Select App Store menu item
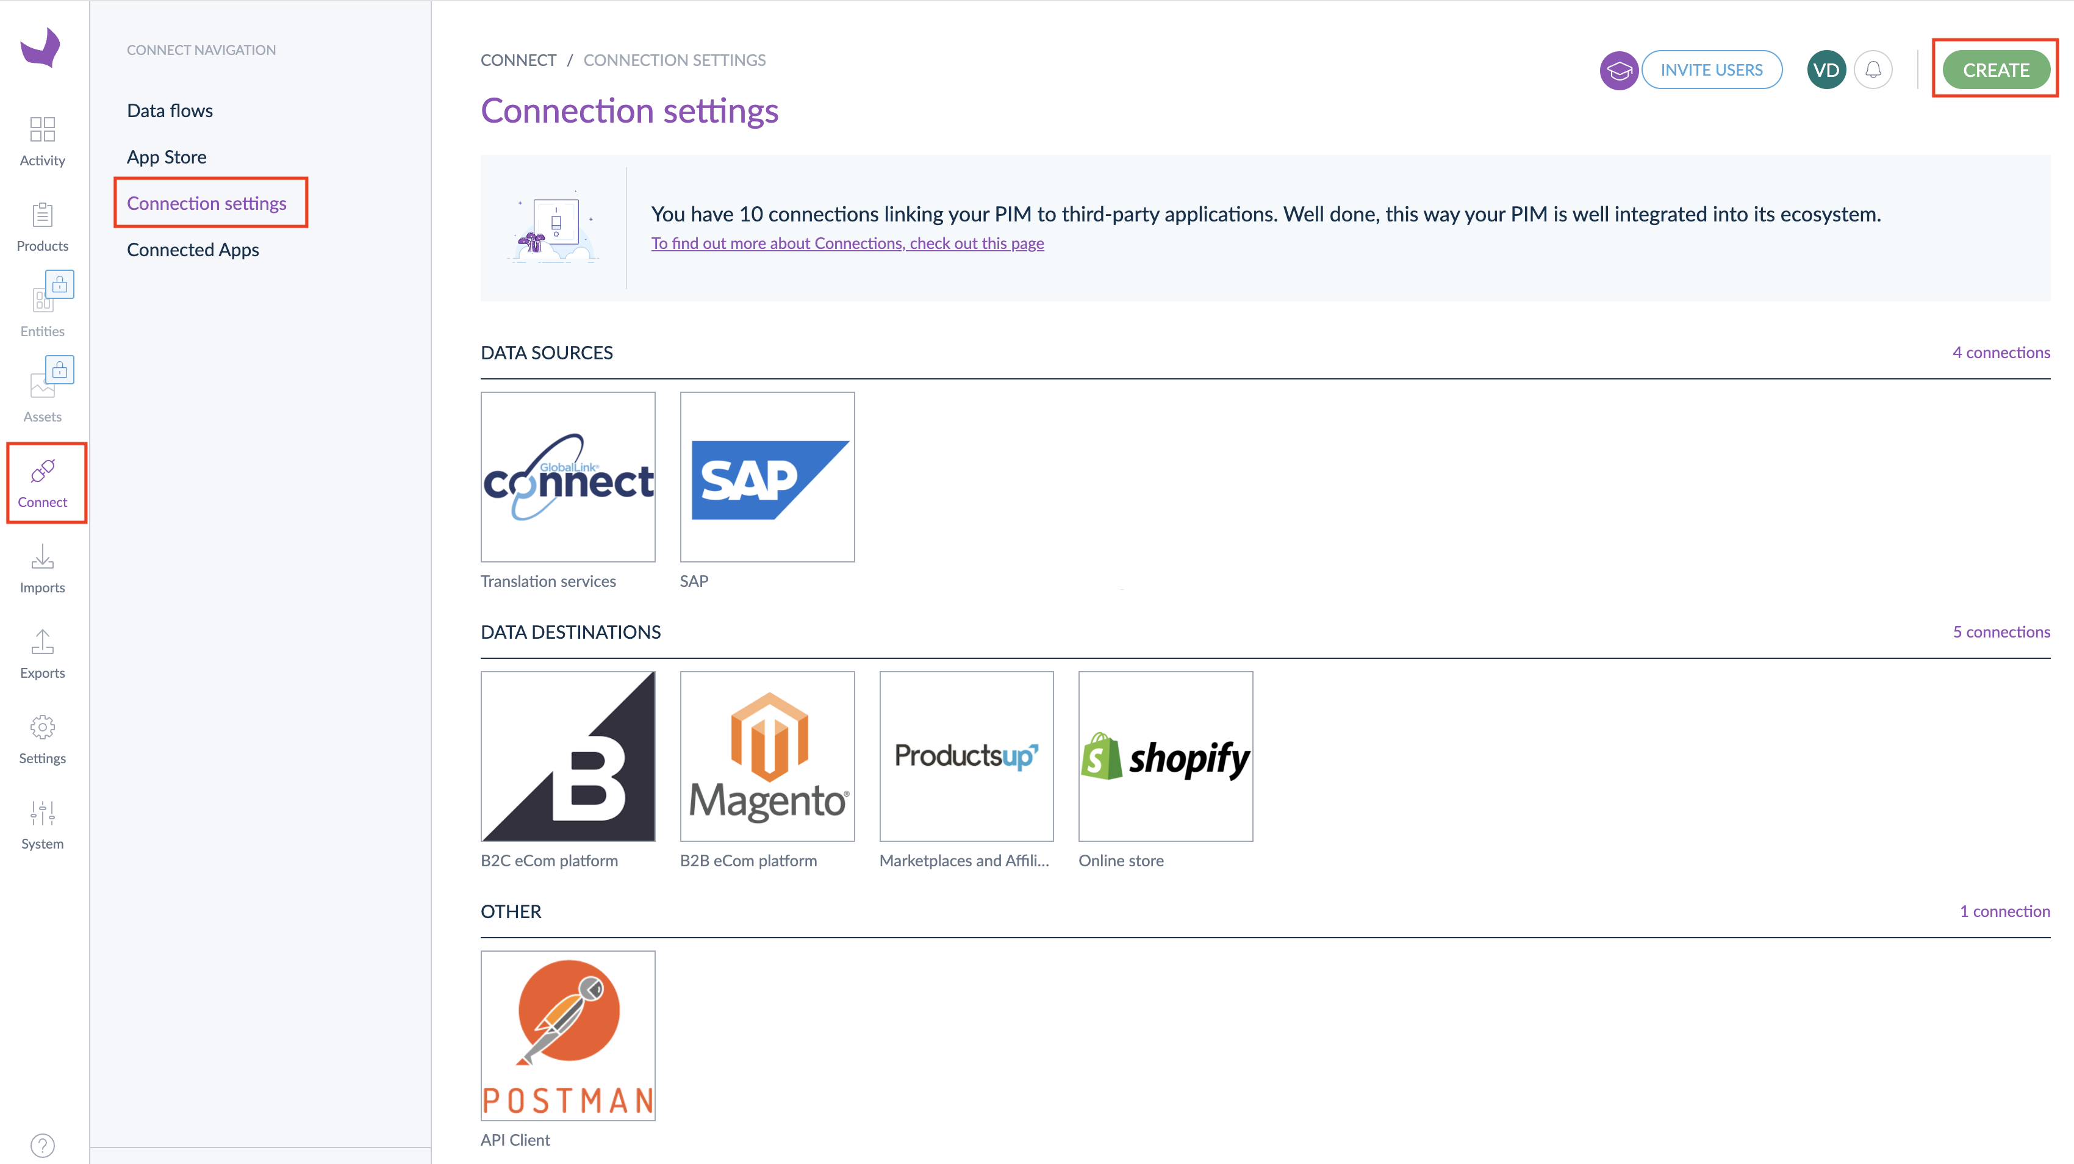This screenshot has width=2074, height=1164. coord(167,156)
